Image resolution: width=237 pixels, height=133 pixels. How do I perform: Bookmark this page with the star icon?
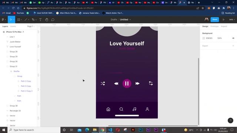click(203, 8)
